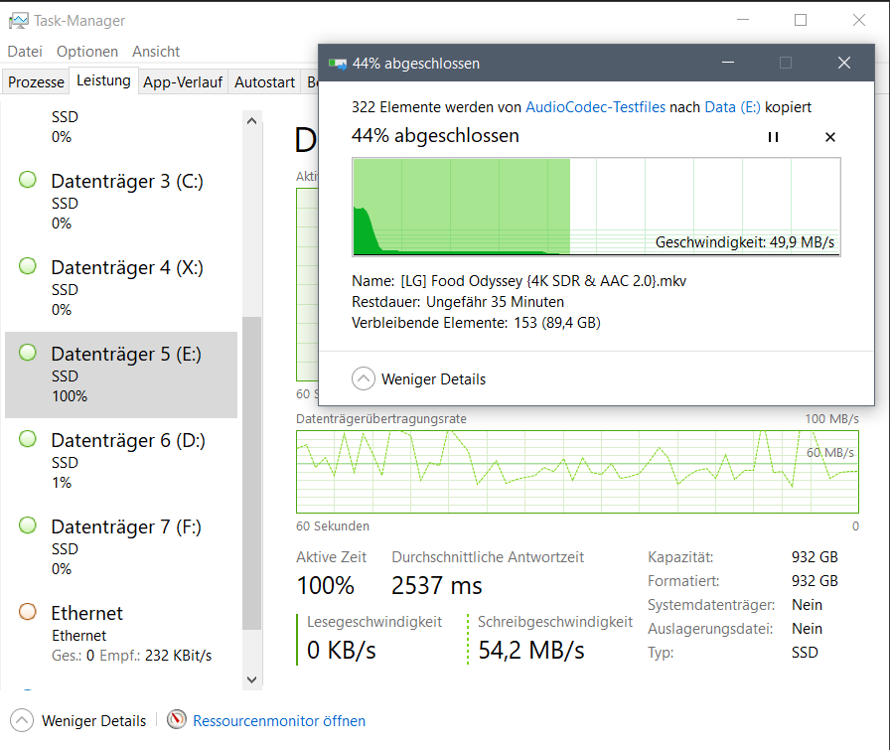The height and width of the screenshot is (750, 890).
Task: Click the Task-Manager title bar icon
Action: point(18,20)
